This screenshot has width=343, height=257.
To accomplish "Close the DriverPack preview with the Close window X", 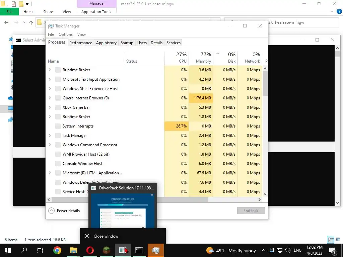I will (x=87, y=236).
